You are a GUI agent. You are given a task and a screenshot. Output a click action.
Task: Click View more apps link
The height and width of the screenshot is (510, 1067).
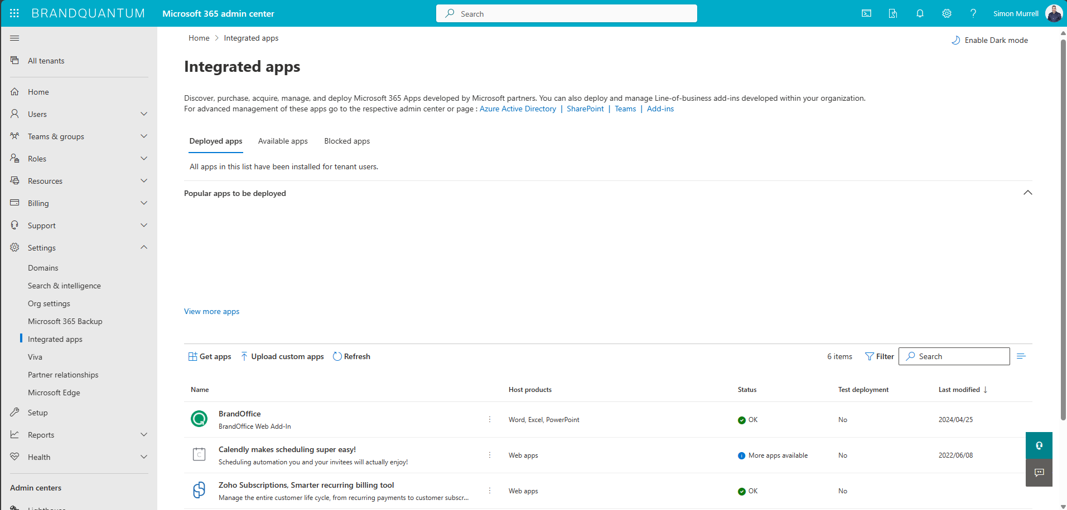212,311
